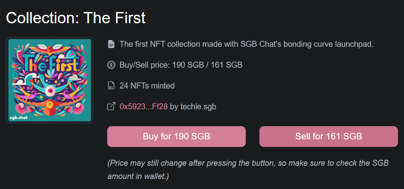Click the pink circular eye in the artwork's center
This screenshot has height=189, width=404.
coord(51,90)
